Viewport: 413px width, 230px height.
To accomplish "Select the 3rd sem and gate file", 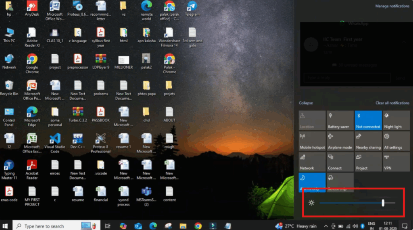I will pos(192,37).
